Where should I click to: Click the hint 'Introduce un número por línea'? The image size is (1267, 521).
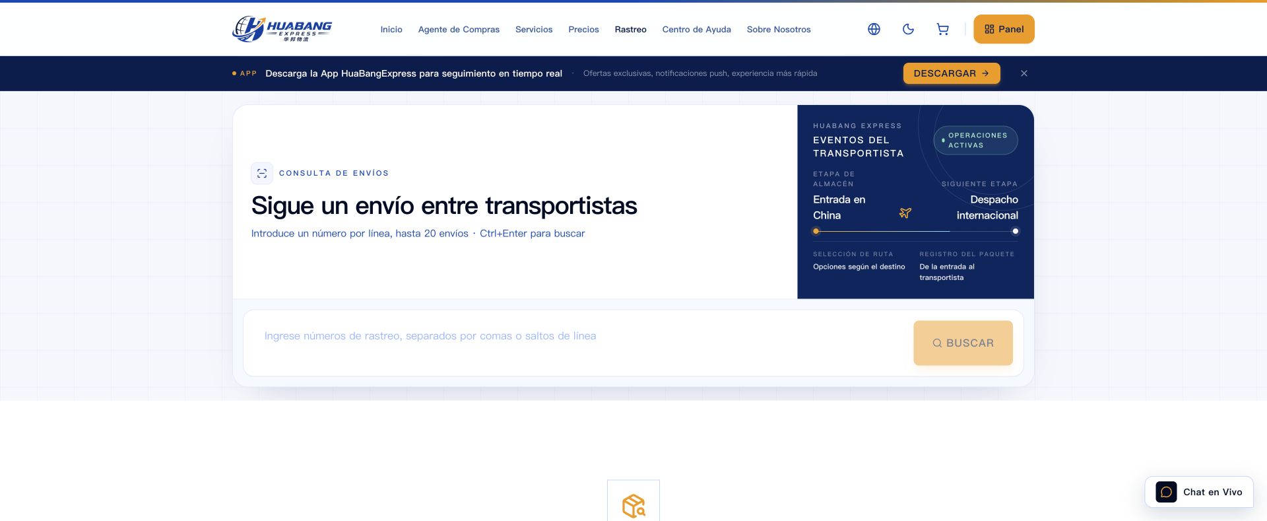(x=322, y=233)
